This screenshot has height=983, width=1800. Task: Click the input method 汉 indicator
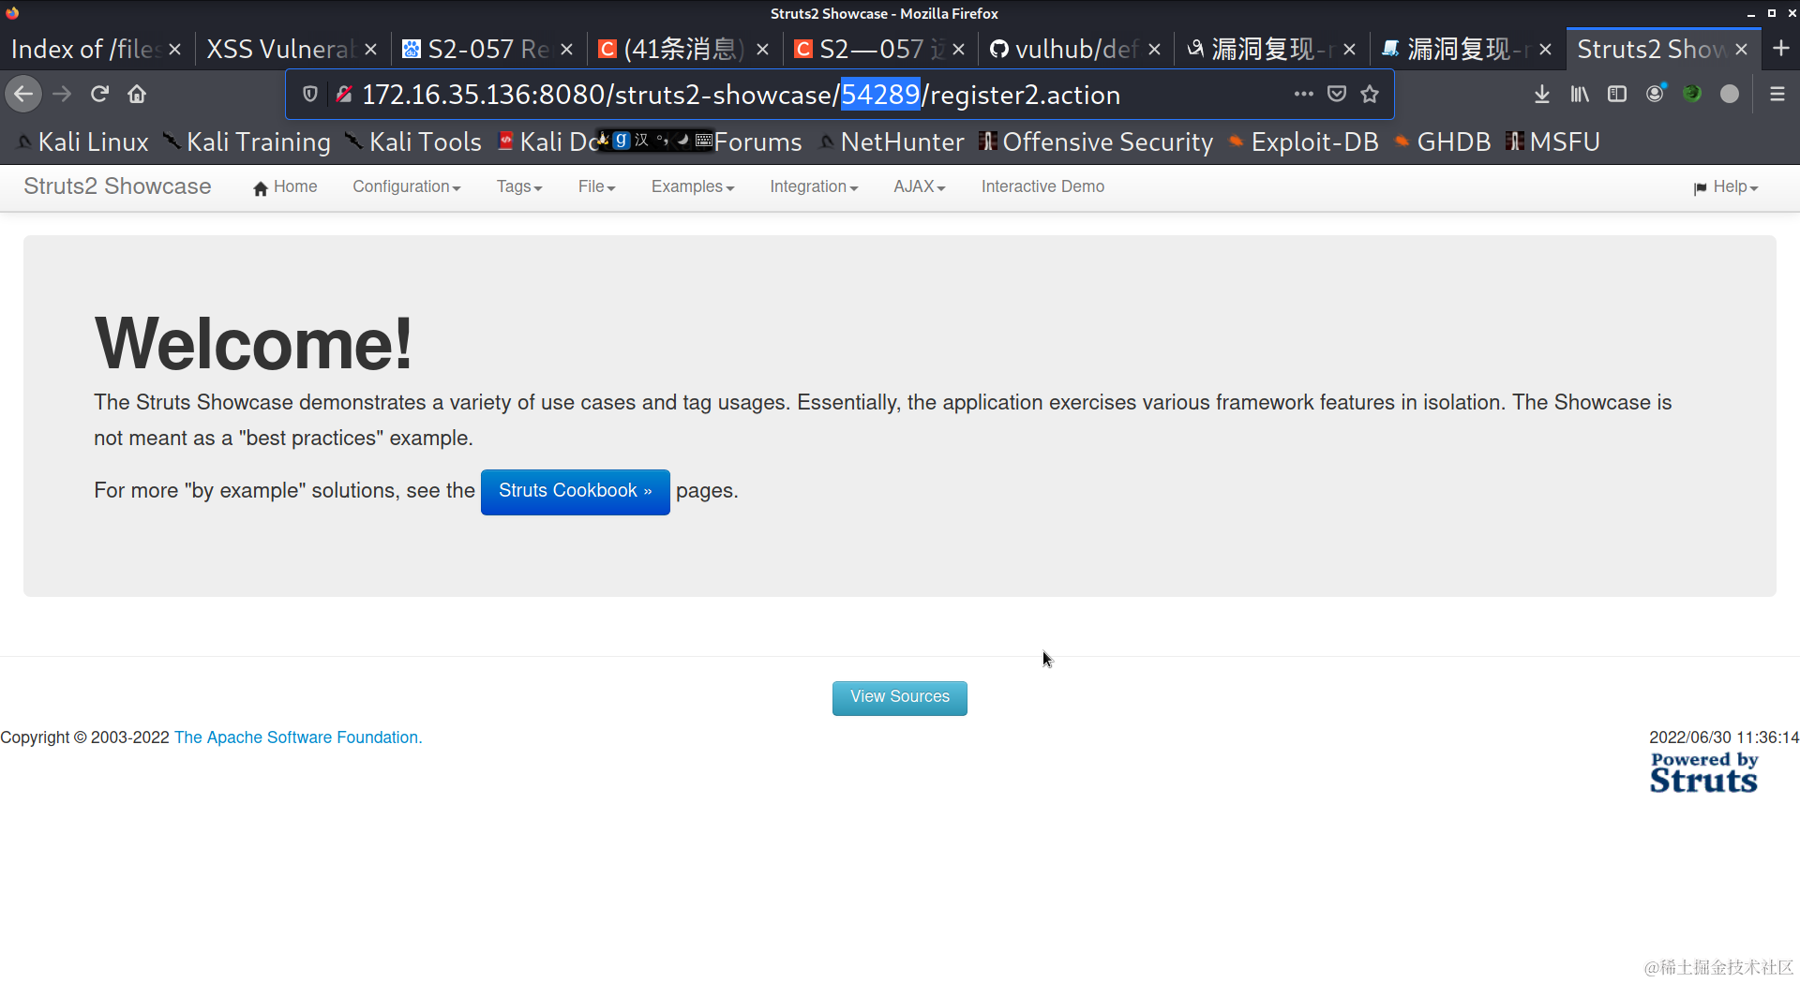point(642,141)
